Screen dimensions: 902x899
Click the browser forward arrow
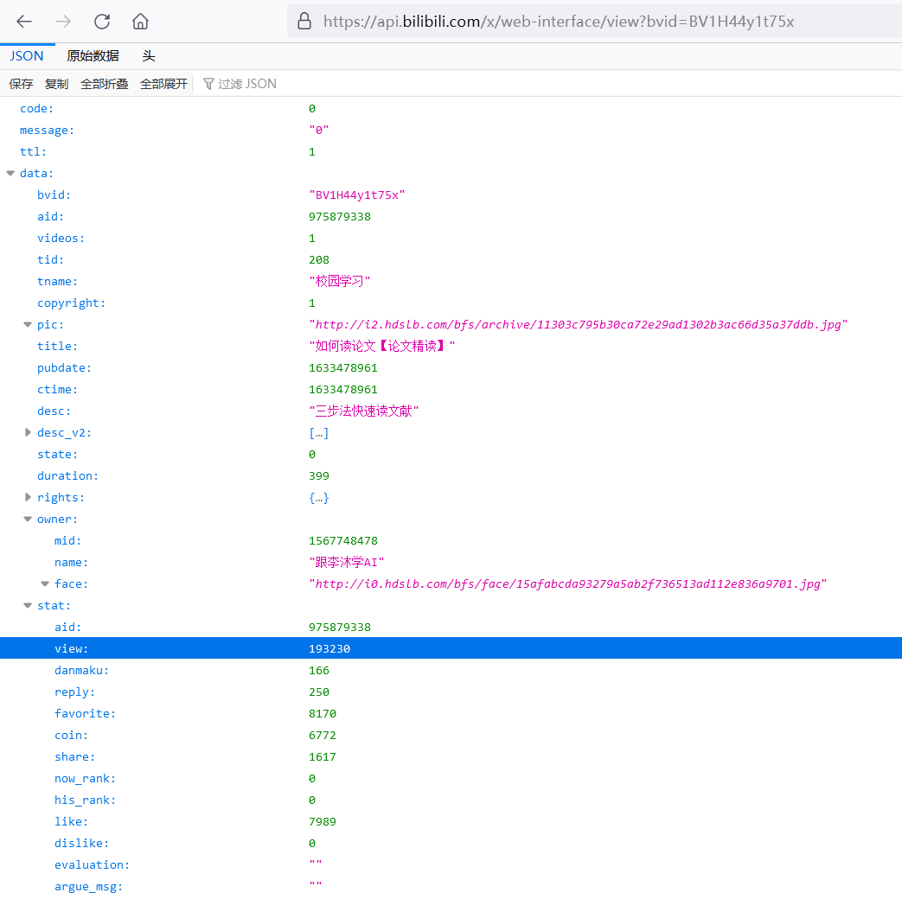pos(63,22)
